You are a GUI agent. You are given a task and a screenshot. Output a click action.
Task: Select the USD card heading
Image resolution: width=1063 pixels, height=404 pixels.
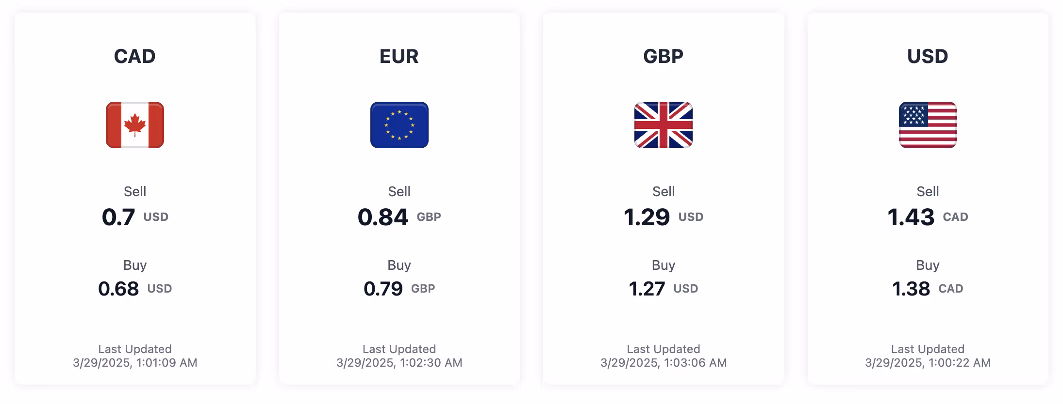click(928, 56)
